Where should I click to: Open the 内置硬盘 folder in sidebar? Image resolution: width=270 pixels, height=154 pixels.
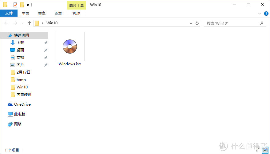tap(24, 95)
